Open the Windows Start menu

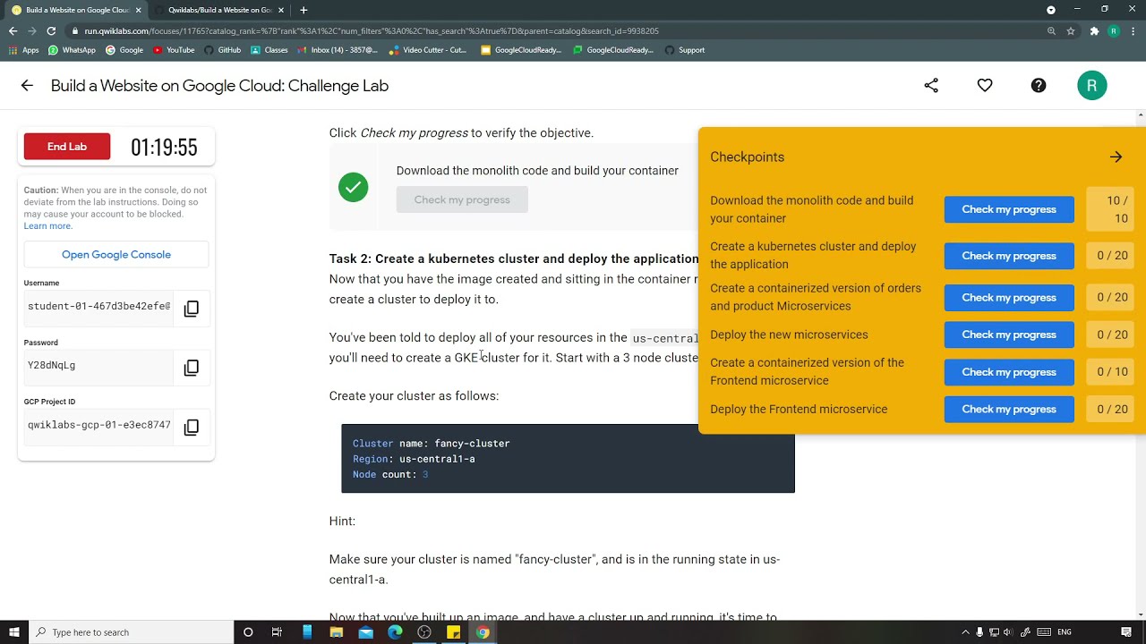click(13, 632)
